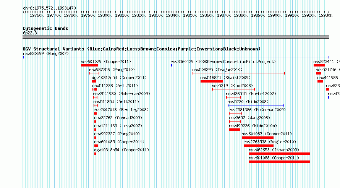Select the 6p22.3 band label
The image size is (340, 188).
tap(30, 33)
